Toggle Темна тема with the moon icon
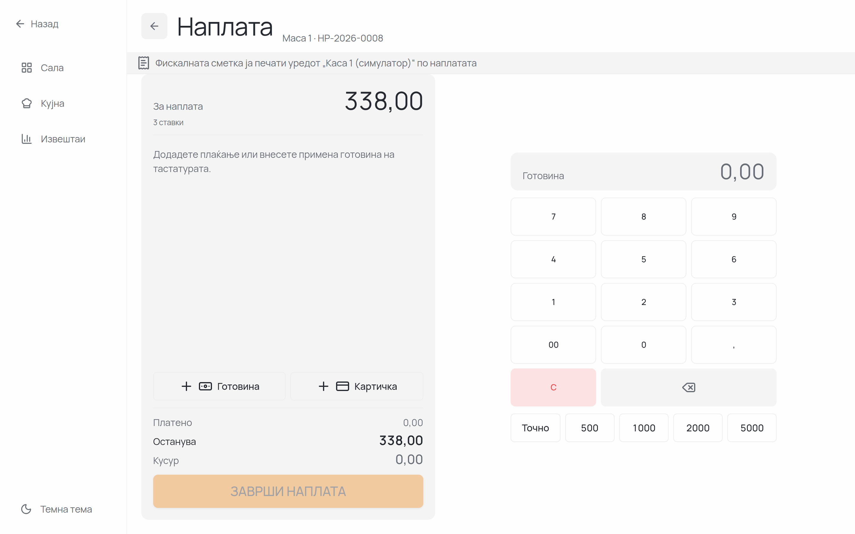This screenshot has width=855, height=534. [x=56, y=509]
